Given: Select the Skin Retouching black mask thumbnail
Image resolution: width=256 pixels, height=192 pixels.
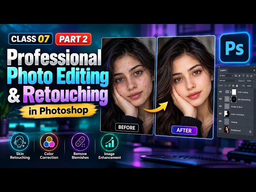Looking at the screenshot, I should click(x=234, y=99).
